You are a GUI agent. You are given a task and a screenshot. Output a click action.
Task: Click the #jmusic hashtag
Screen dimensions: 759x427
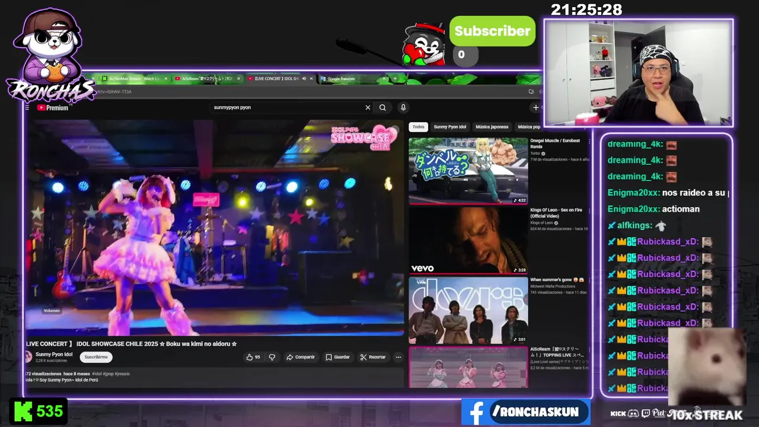pos(122,374)
